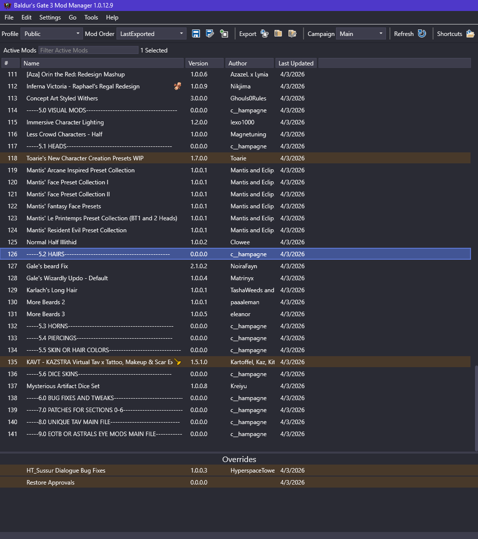Select Concept Art Styled Withers mod

235,98
